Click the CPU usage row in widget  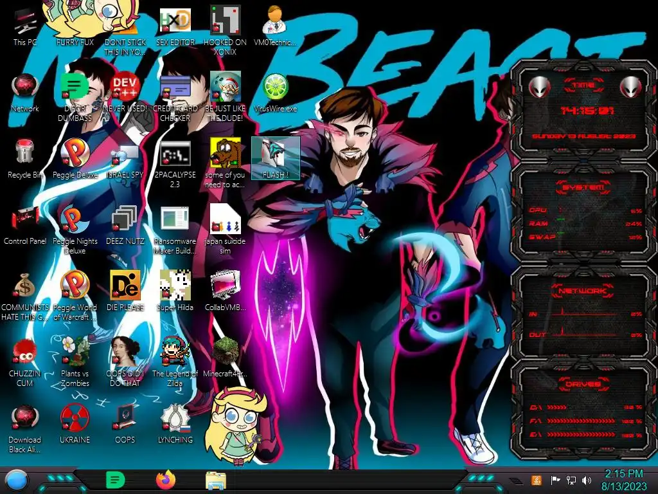[x=586, y=210]
